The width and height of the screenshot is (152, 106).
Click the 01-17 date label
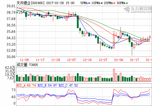click(x=134, y=60)
